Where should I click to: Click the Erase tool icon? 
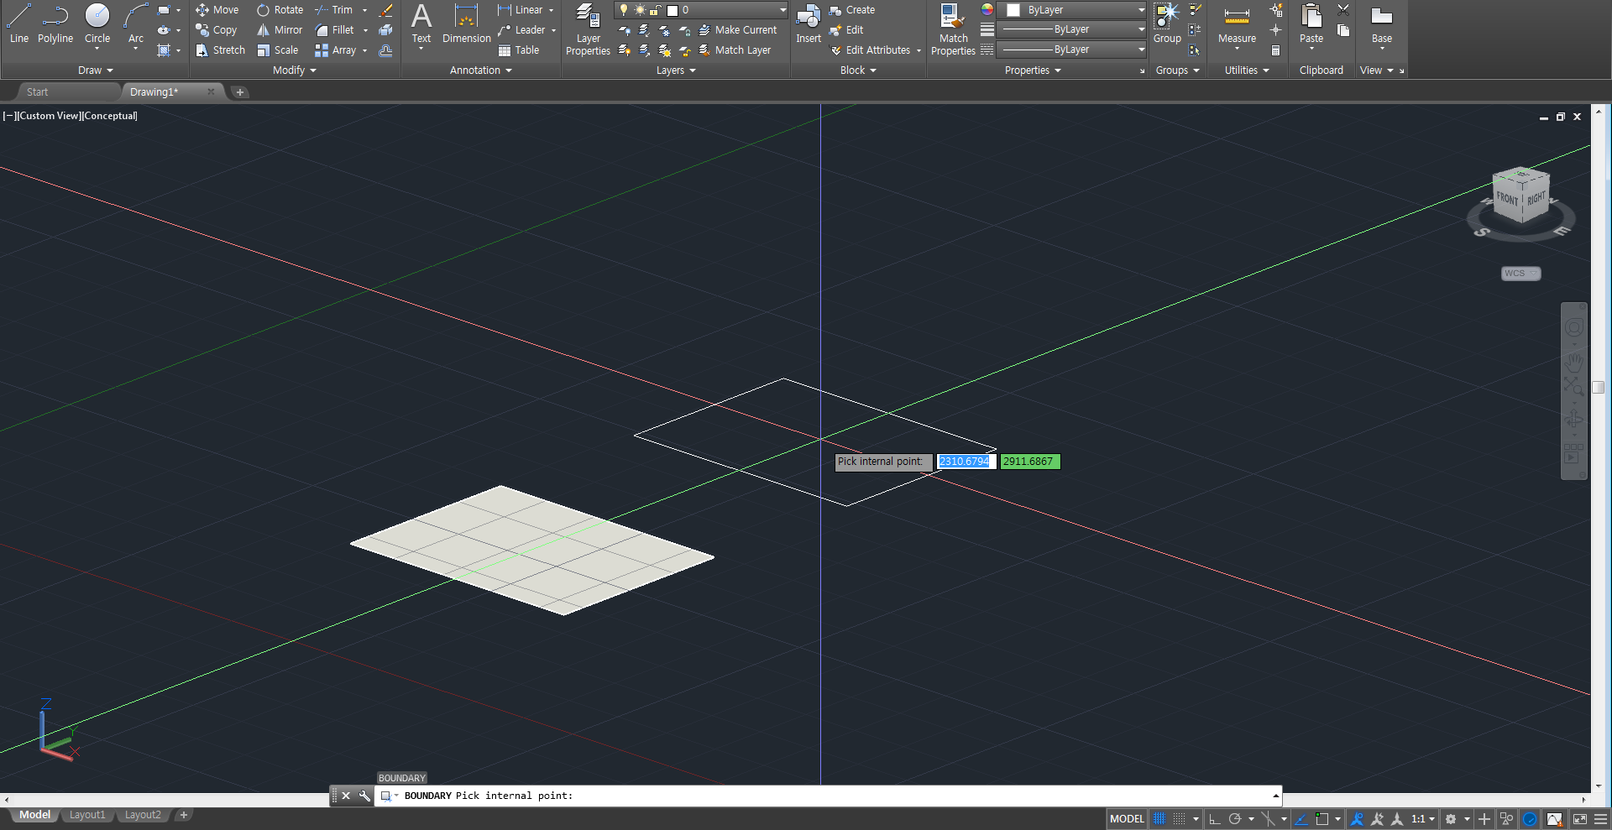coord(386,10)
